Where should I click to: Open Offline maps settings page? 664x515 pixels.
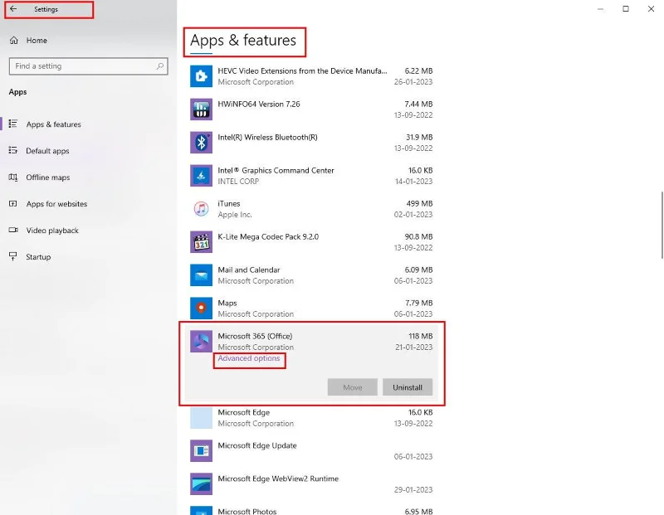(x=47, y=177)
